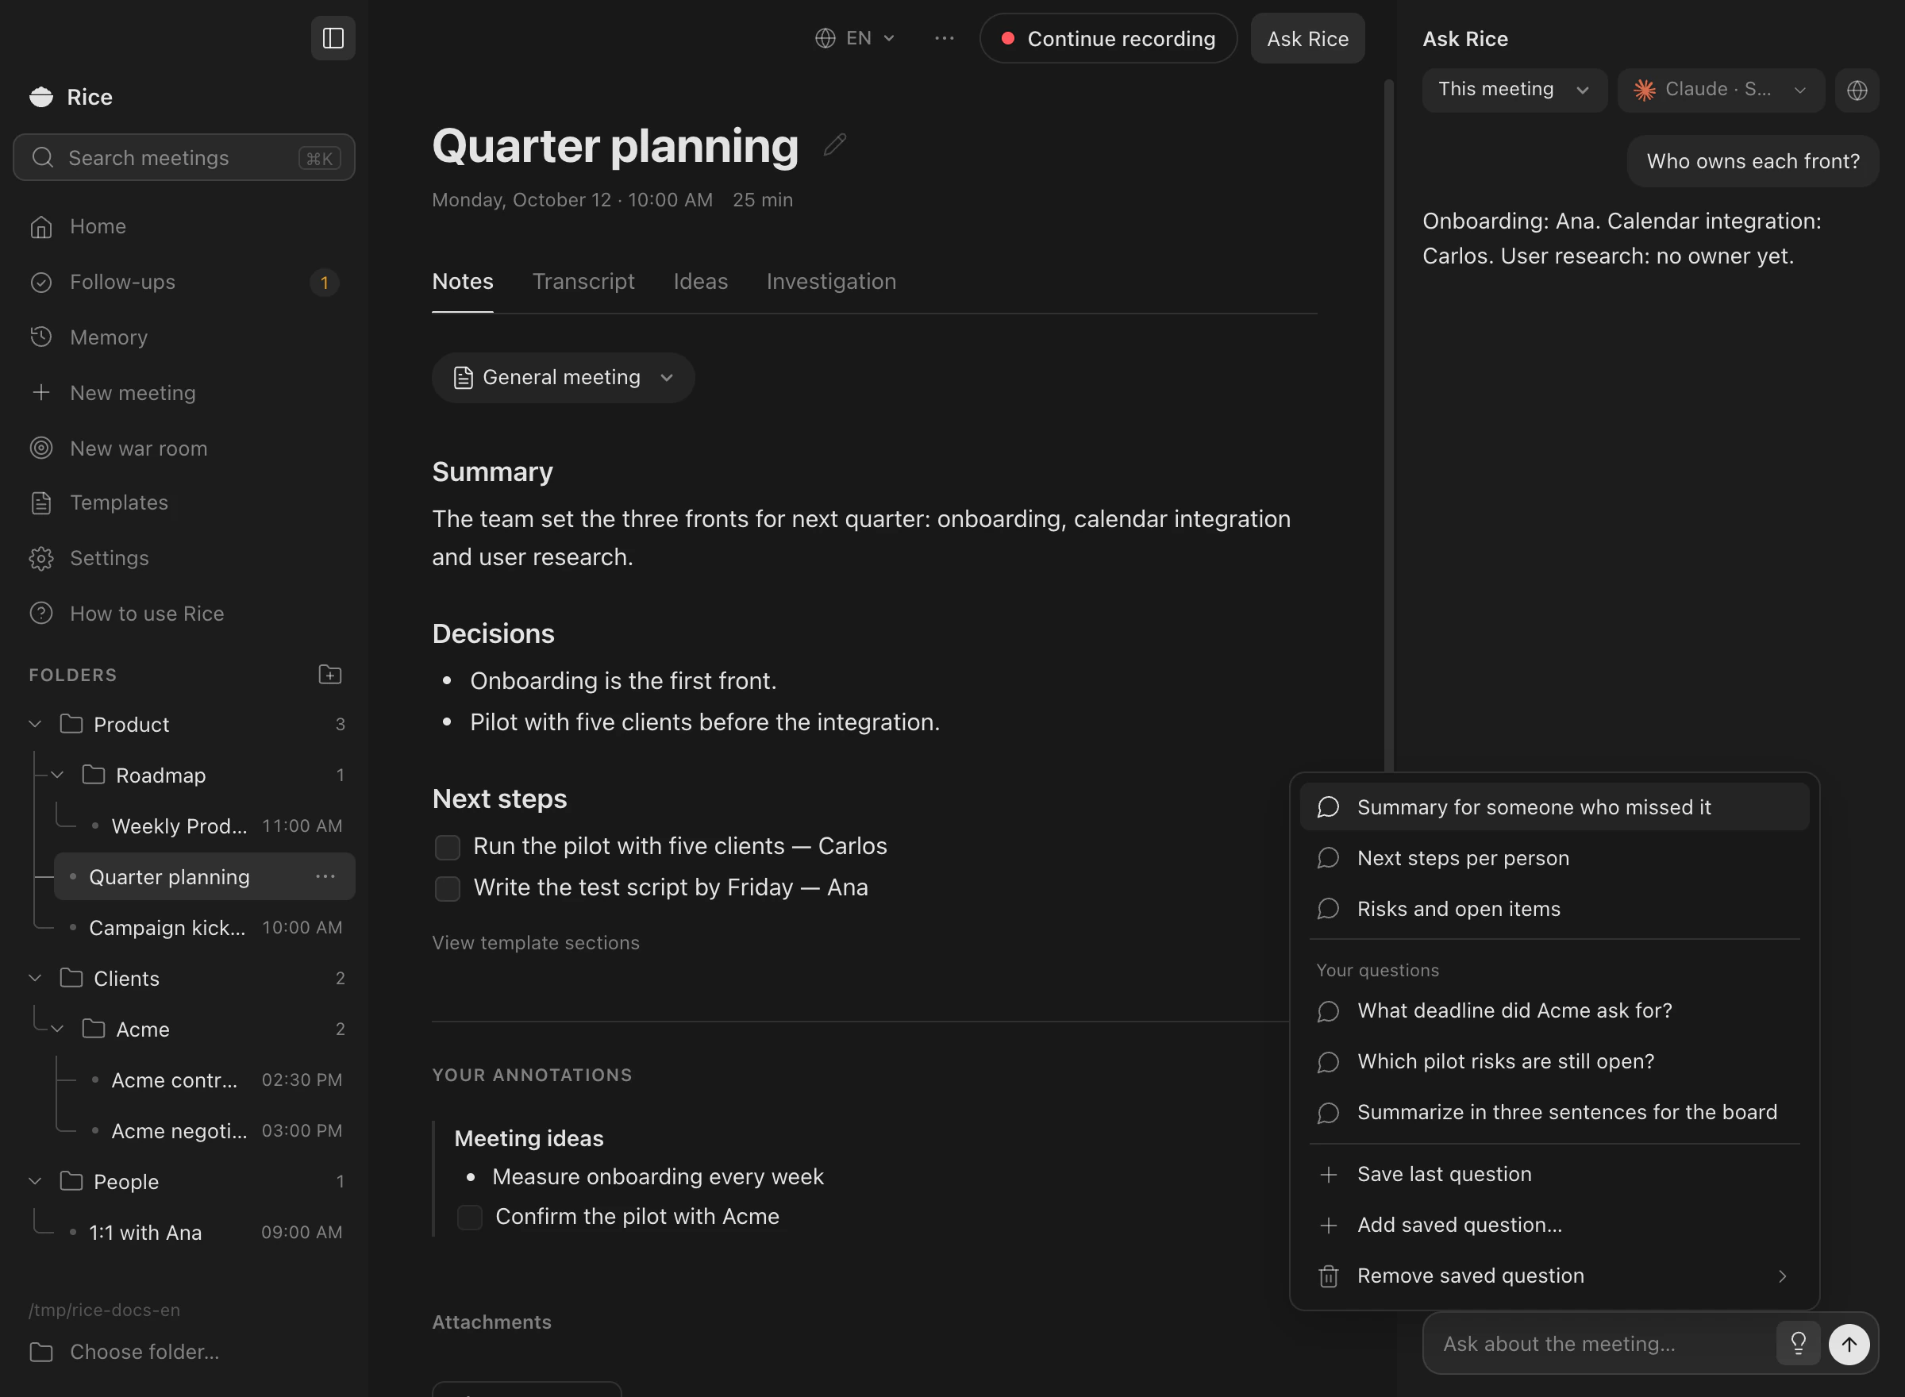Viewport: 1905px width, 1397px height.
Task: Check Confirm the pilot with Acme
Action: coord(469,1217)
